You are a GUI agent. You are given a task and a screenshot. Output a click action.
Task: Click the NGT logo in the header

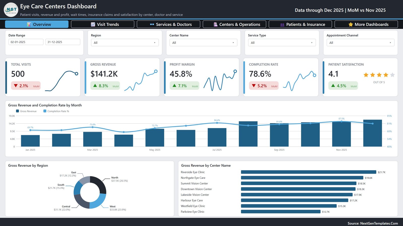tap(11, 10)
